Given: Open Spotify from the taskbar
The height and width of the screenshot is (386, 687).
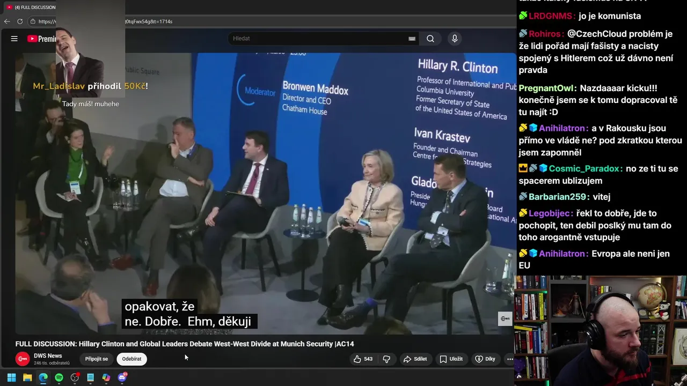Looking at the screenshot, I should [59, 377].
